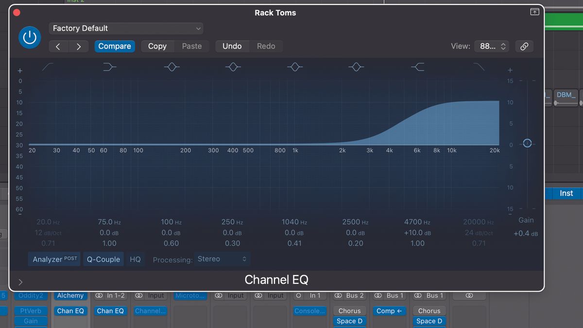
Task: Select the low-shelf filter band icon
Action: [109, 67]
